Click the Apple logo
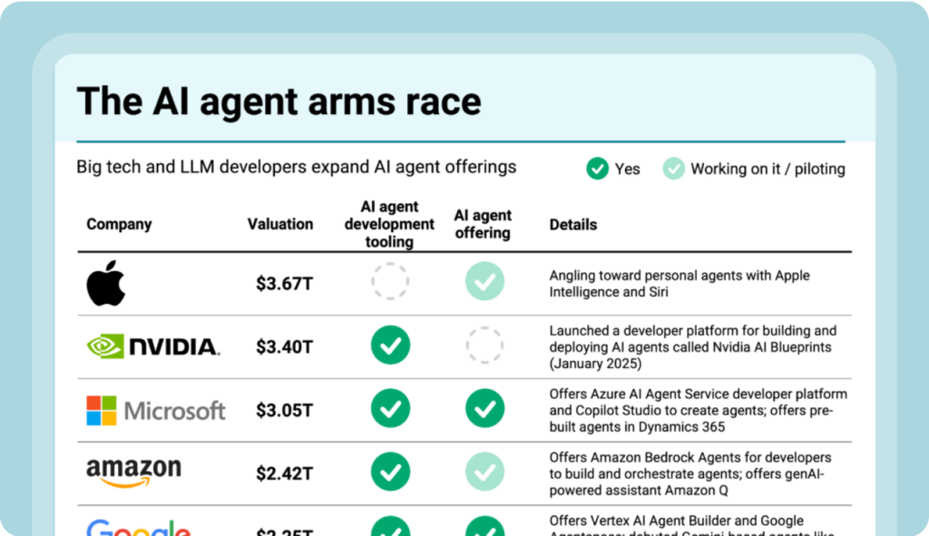The image size is (929, 536). (106, 283)
